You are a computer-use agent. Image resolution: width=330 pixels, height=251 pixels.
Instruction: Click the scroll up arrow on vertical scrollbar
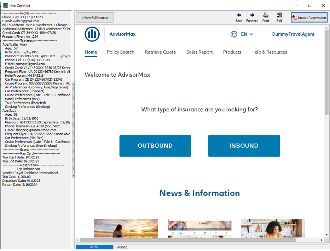point(326,28)
